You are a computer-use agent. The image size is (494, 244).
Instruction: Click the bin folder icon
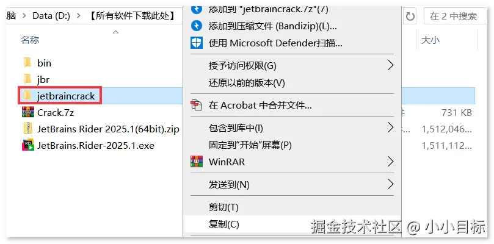point(27,63)
